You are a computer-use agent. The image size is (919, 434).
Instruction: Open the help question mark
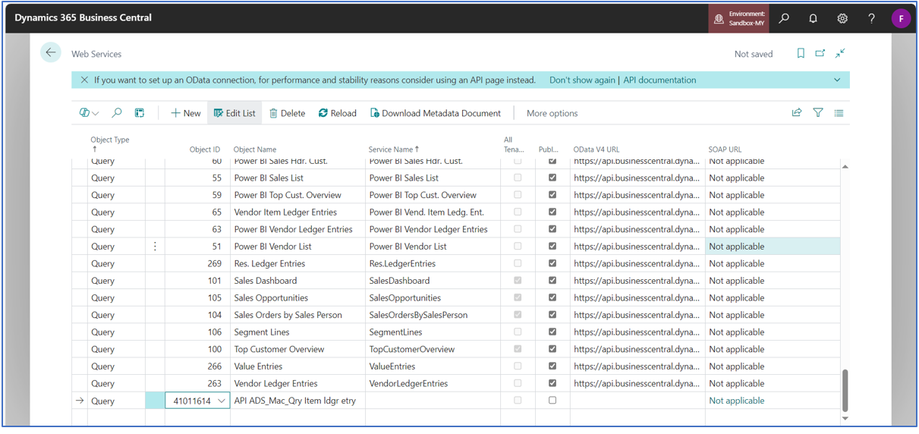click(871, 18)
